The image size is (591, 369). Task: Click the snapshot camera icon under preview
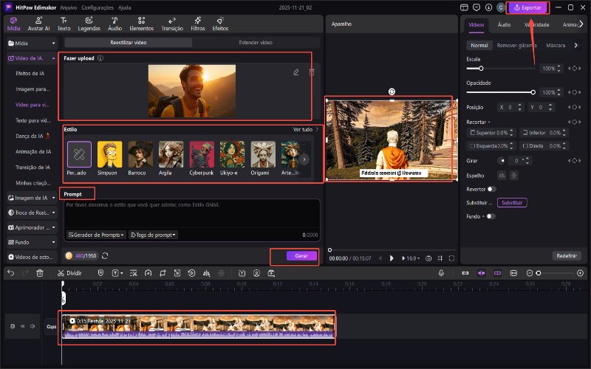428,258
